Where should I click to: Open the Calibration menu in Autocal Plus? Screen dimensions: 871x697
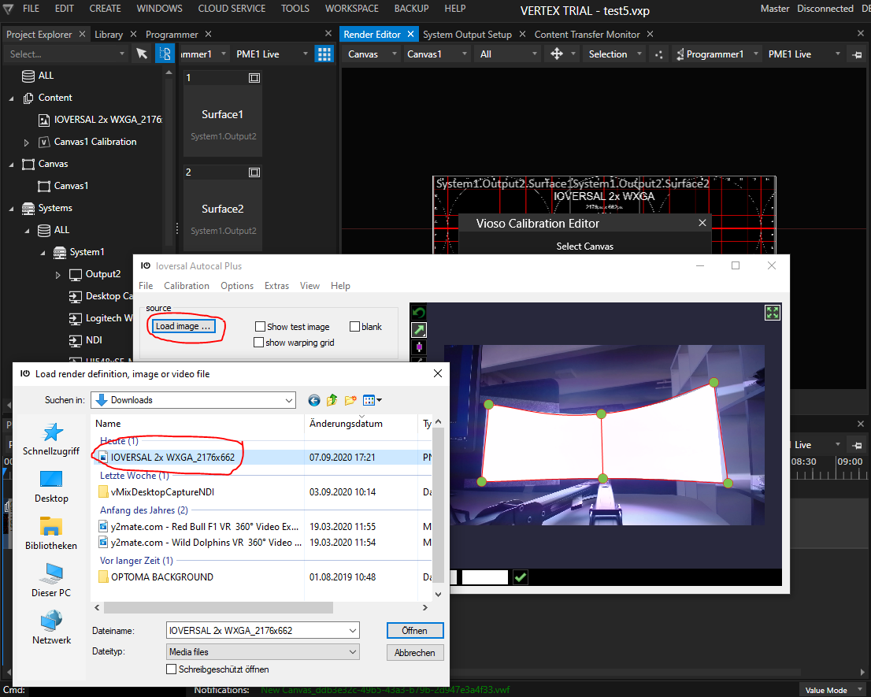click(x=187, y=286)
